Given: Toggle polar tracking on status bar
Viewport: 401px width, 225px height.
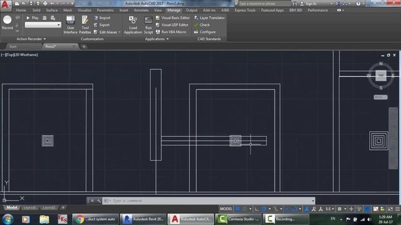Looking at the screenshot, I should (264, 209).
